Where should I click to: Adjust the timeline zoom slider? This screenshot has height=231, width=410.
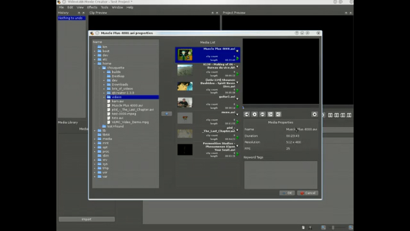click(333, 228)
